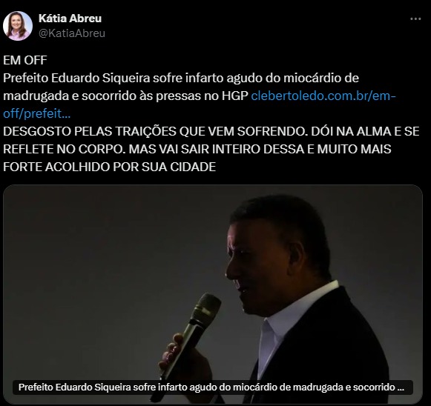Open the link preview card image

click(213, 294)
